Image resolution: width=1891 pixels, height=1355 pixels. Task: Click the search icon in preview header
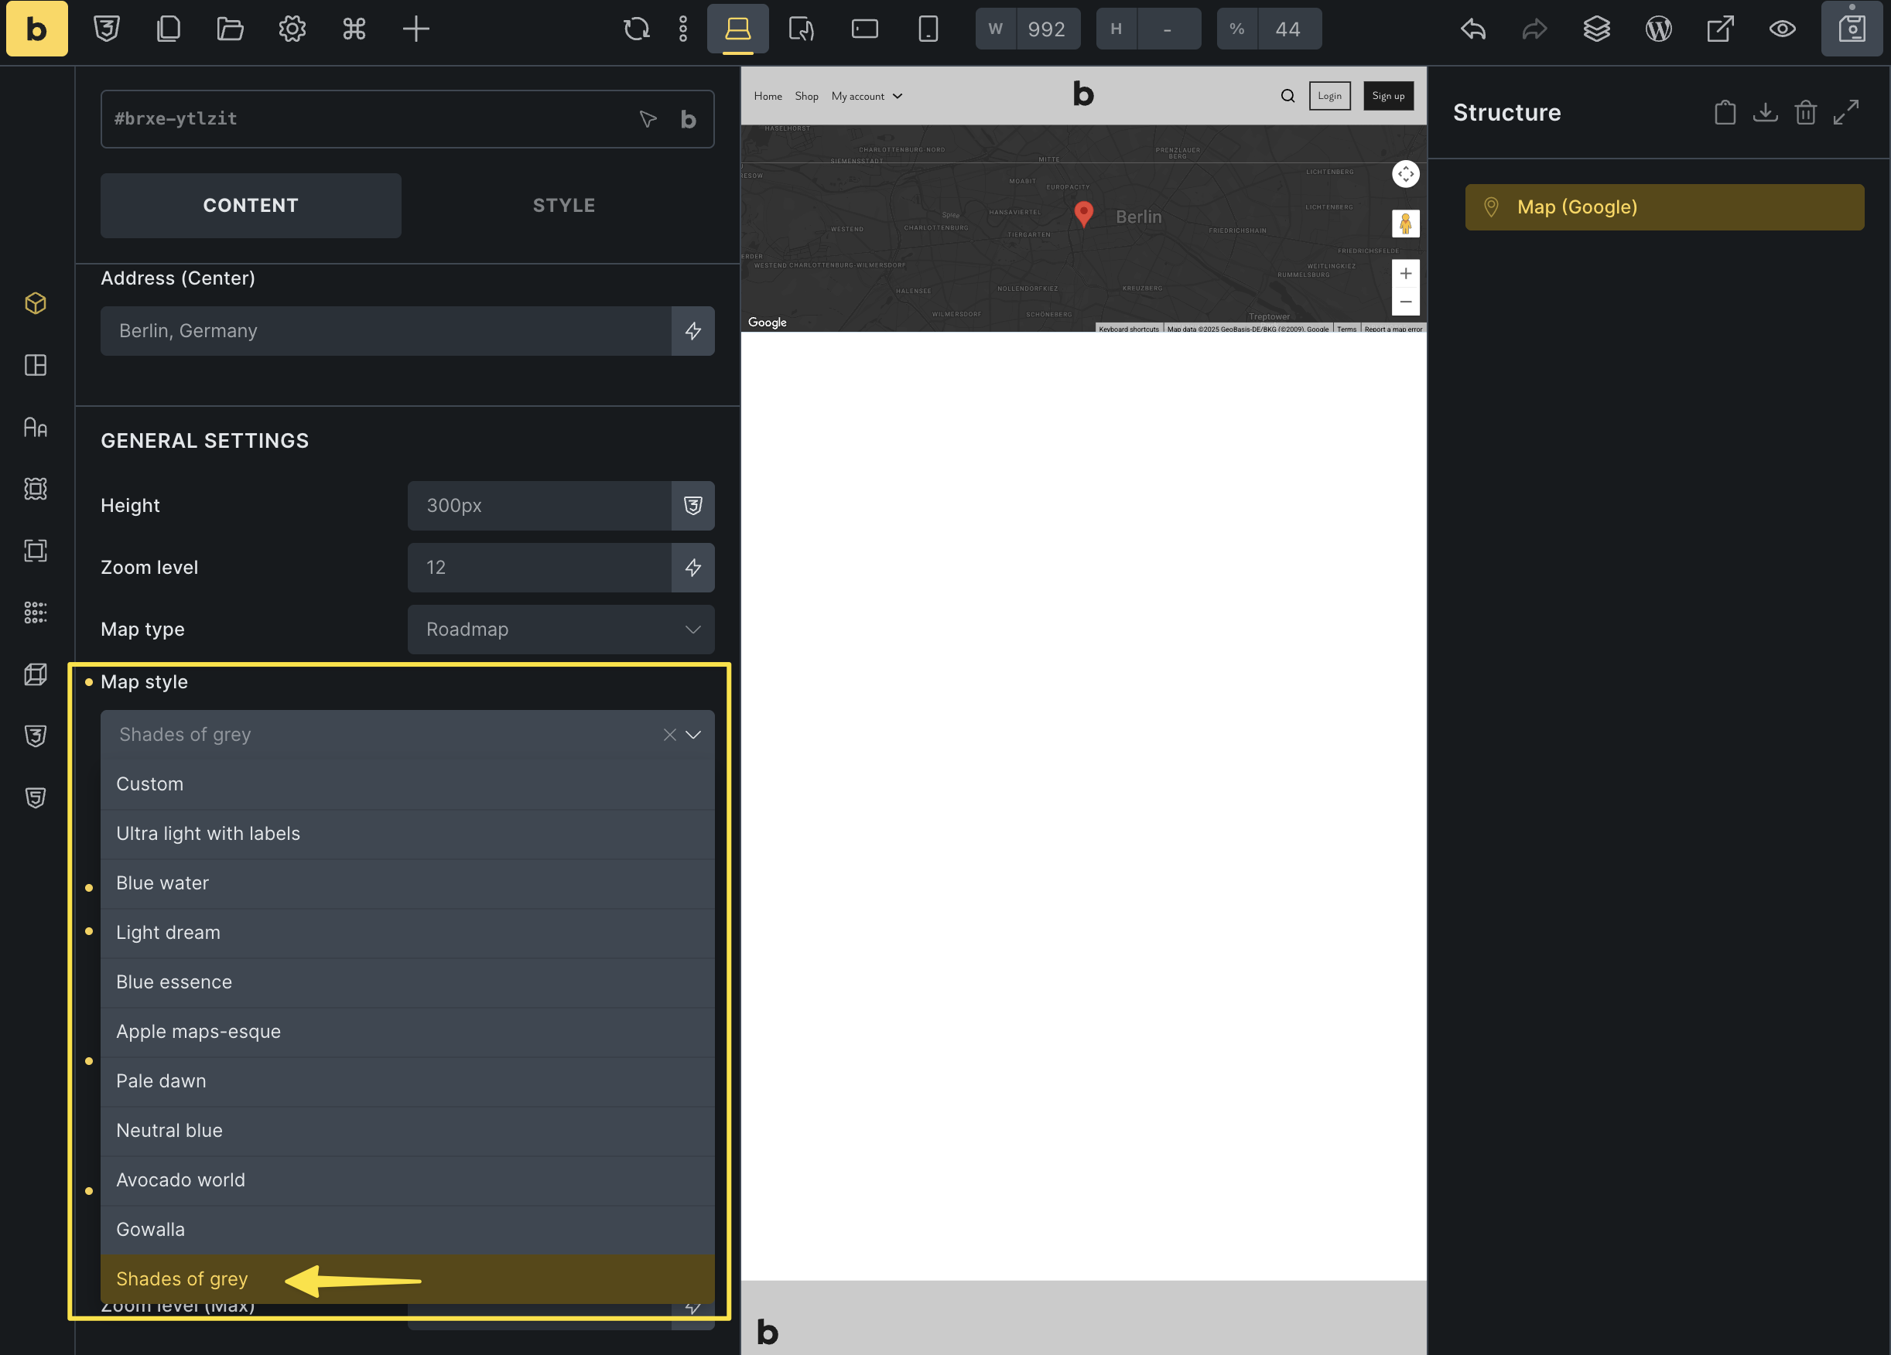coord(1287,96)
